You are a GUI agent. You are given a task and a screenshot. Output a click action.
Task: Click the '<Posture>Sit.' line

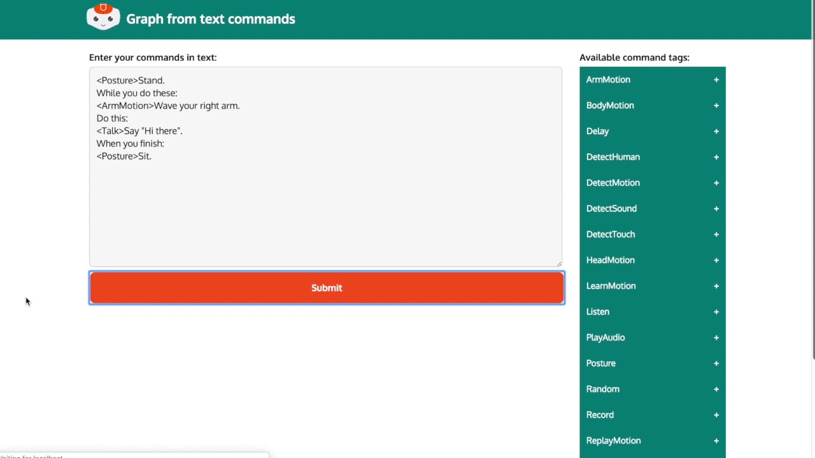click(124, 156)
